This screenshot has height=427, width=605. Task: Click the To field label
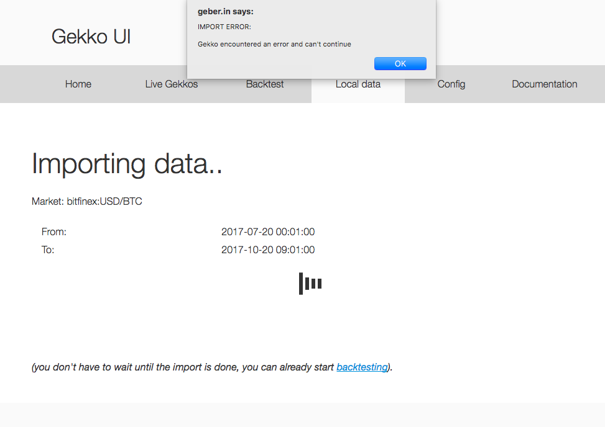(48, 249)
